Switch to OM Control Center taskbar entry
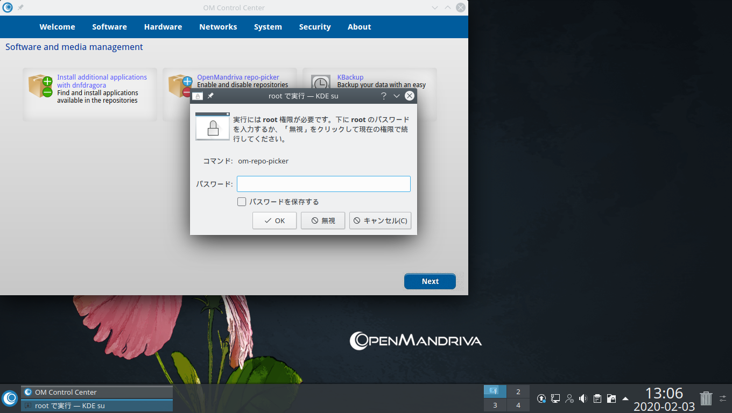This screenshot has height=413, width=732. 97,392
